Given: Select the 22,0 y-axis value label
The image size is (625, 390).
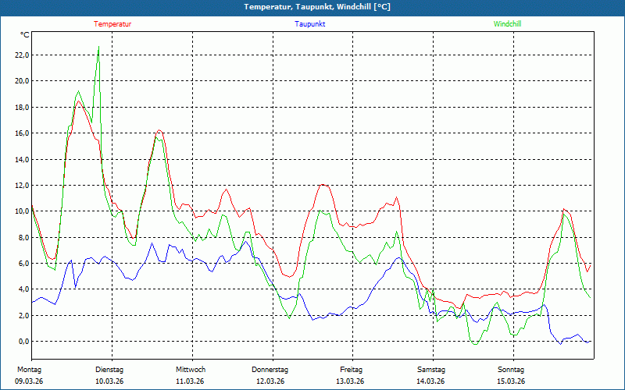Looking at the screenshot, I should click(21, 55).
